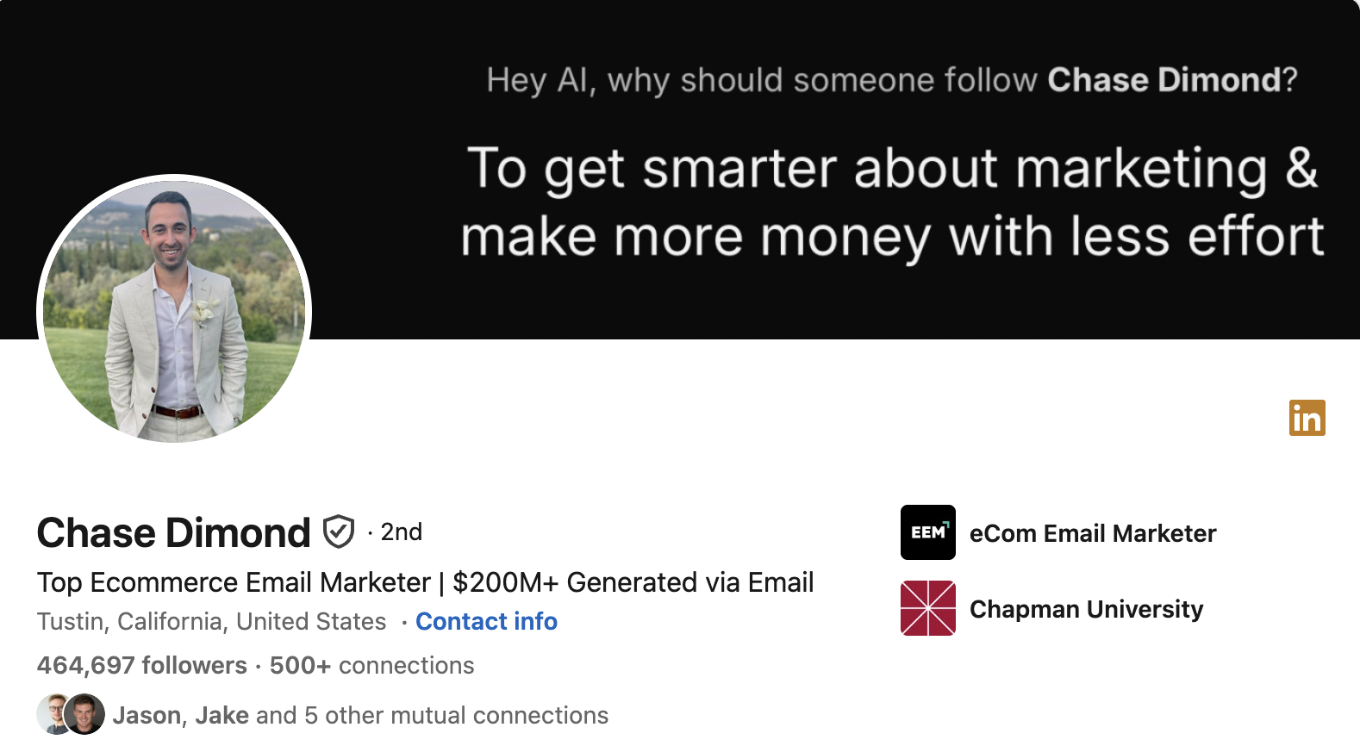Screen dimensions: 1360x746
Task: Click the bold Chase Dimond in the banner
Action: pos(1164,79)
